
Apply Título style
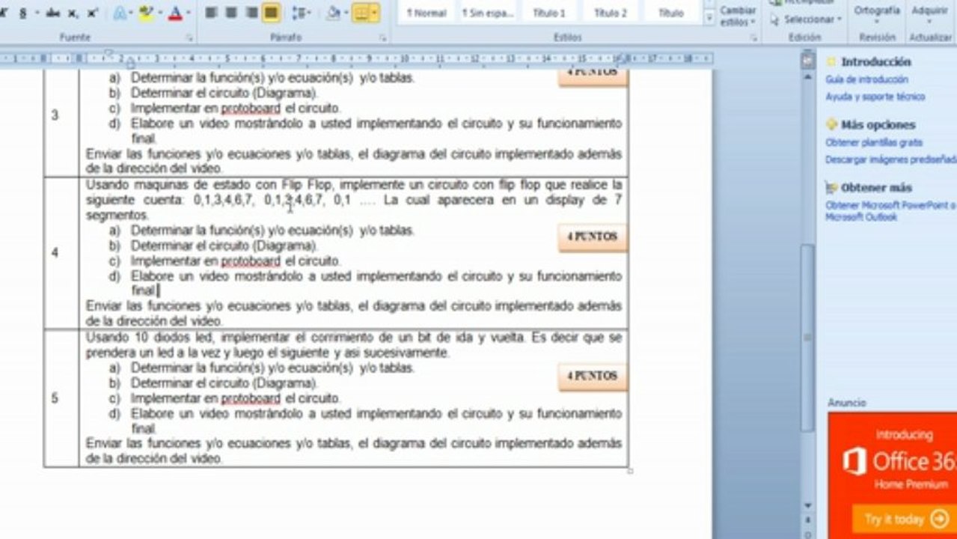670,13
